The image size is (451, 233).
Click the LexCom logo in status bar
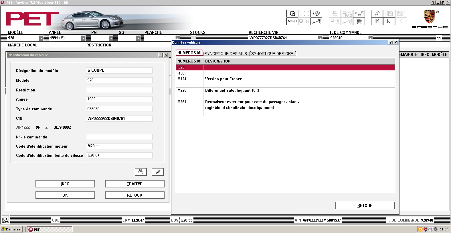click(x=5, y=220)
